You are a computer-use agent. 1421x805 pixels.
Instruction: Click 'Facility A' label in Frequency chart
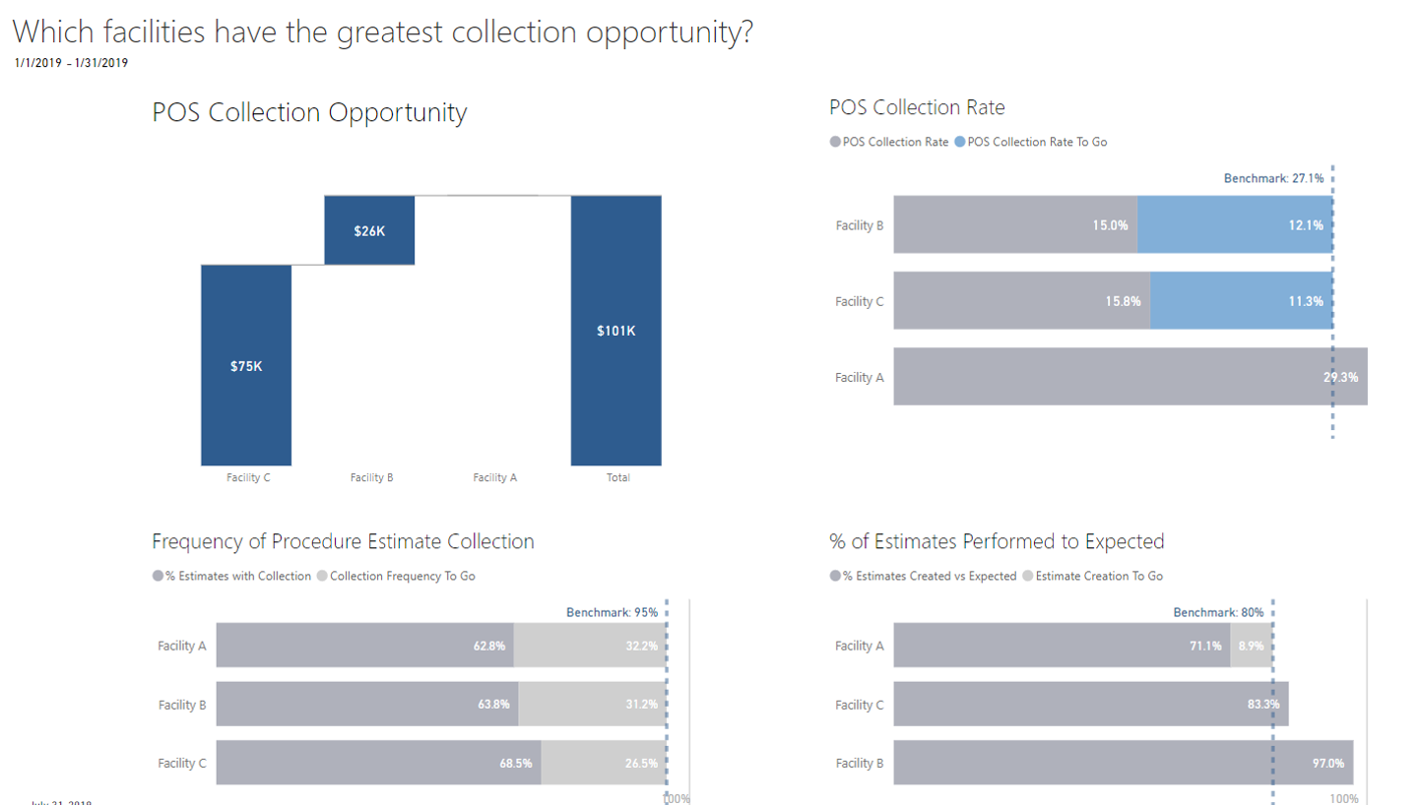(181, 647)
